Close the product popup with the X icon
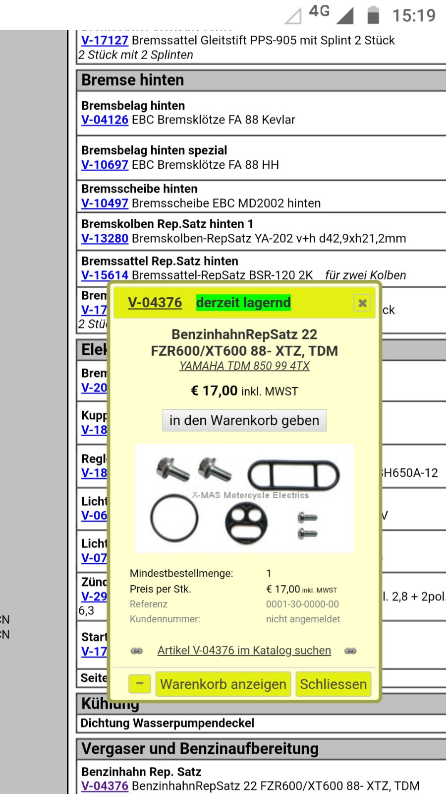 point(362,303)
